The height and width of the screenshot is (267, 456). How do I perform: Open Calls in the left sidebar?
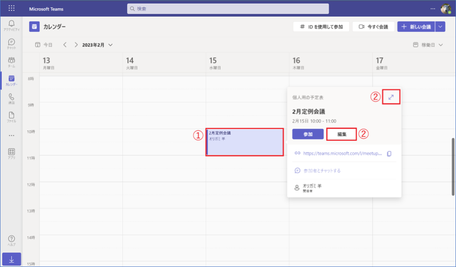[12, 98]
